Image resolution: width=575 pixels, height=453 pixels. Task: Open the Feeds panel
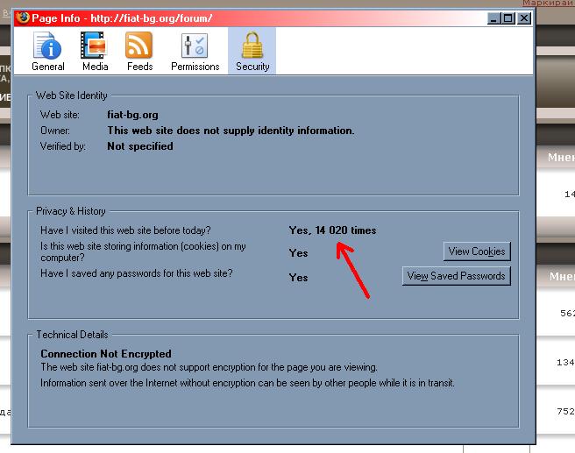(139, 51)
